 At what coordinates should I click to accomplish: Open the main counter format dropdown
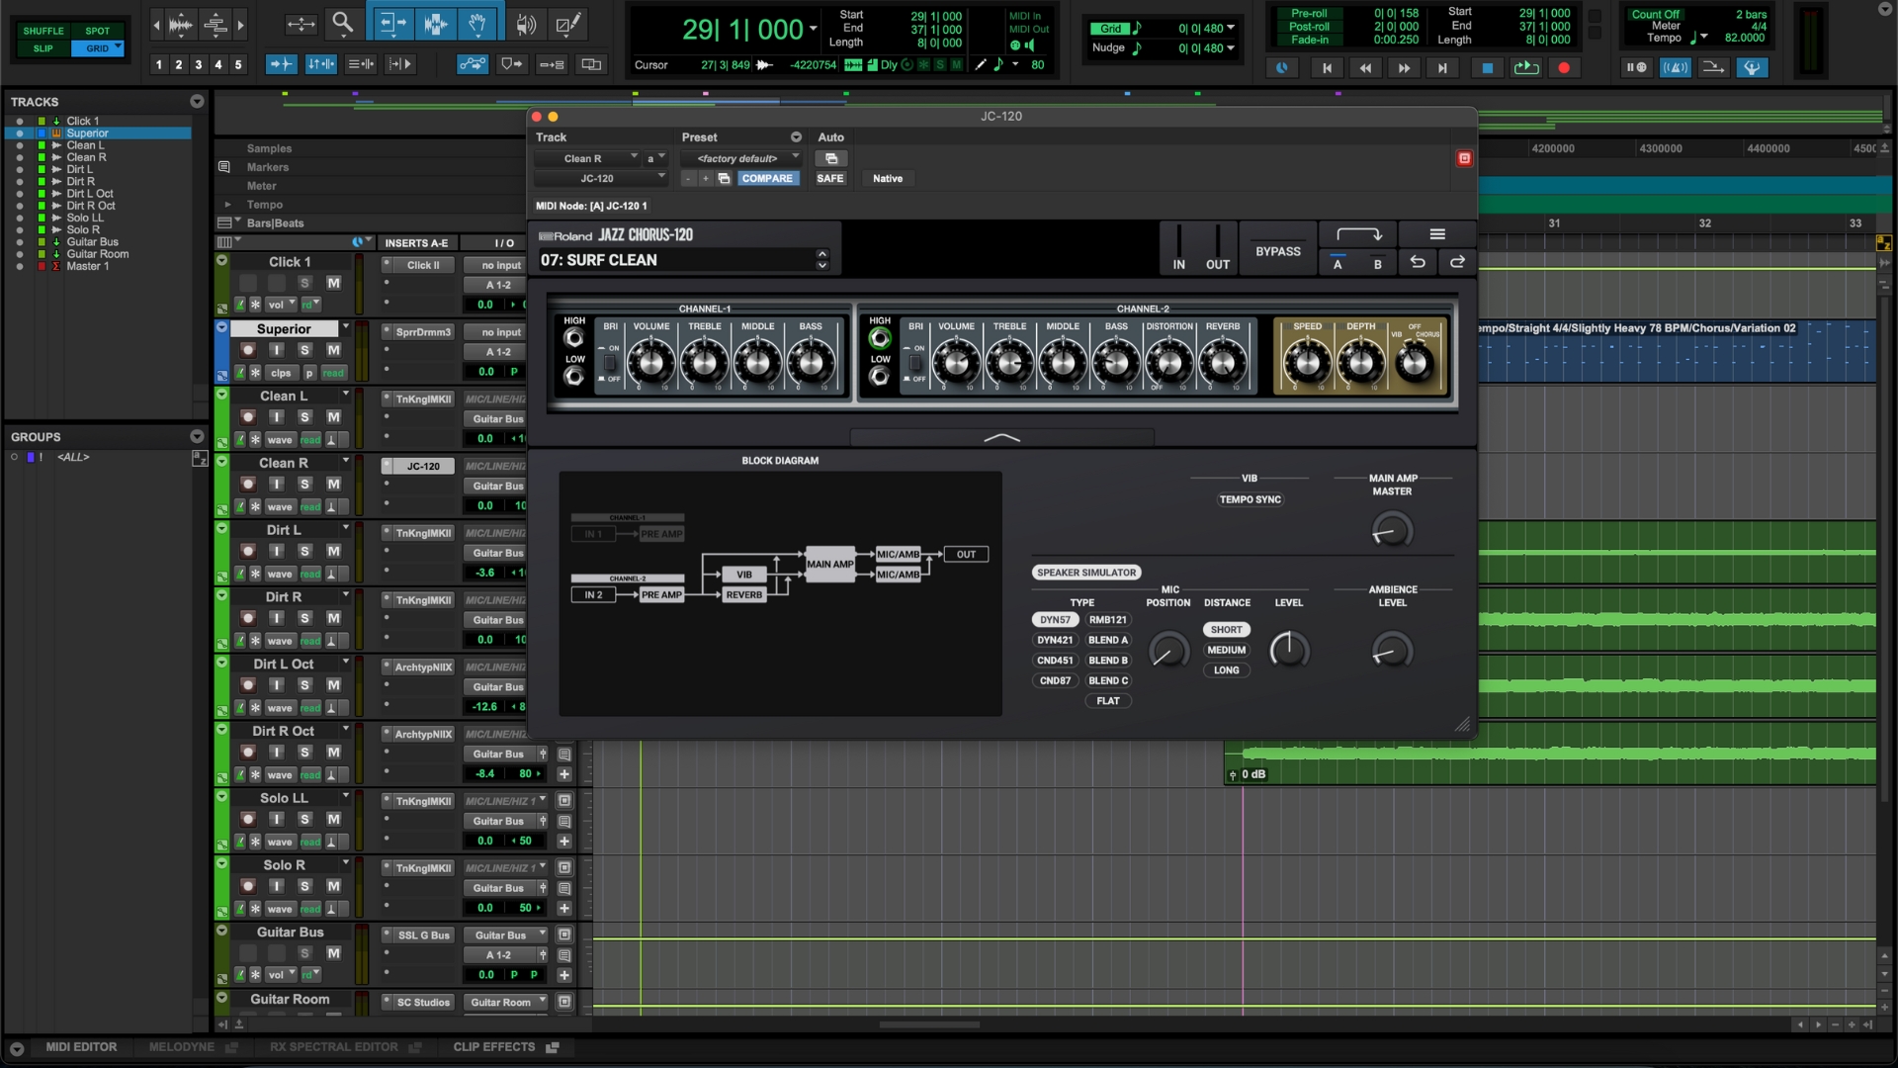pos(814,29)
